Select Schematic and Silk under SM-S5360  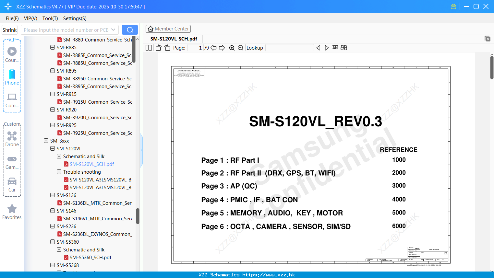84,249
